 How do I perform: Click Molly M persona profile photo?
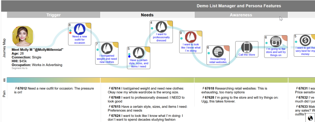click(x=23, y=36)
